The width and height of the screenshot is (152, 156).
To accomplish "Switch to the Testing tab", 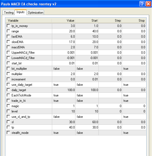I will (9, 13).
